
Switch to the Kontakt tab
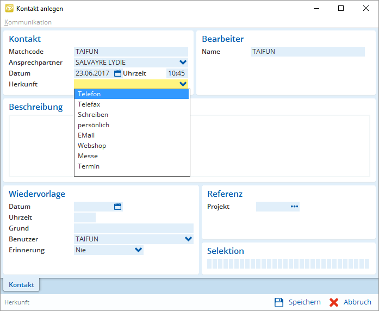tap(21, 285)
